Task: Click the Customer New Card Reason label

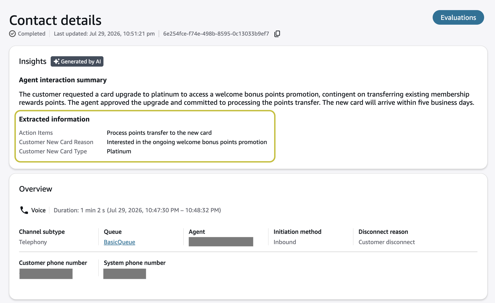Action: click(56, 142)
